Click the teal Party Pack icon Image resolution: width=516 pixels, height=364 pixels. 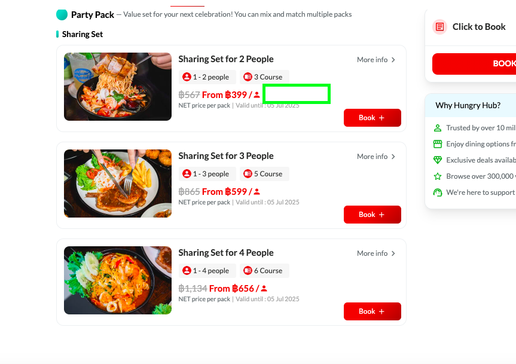point(62,14)
